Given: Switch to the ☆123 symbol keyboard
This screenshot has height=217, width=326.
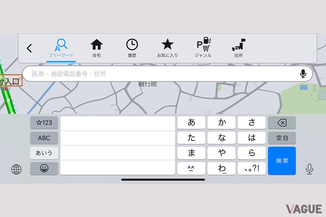Looking at the screenshot, I should click(44, 123).
